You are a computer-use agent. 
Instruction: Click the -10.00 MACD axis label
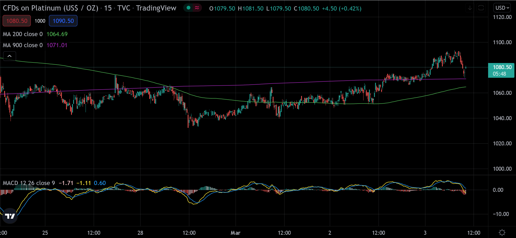click(501, 214)
